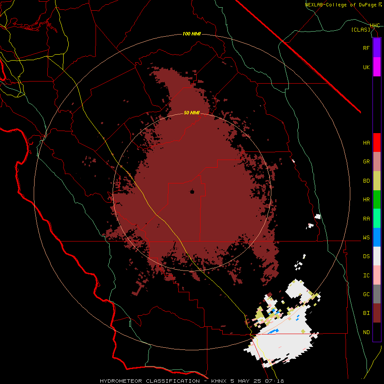Screen dimensions: 384x384
Task: Click the RA bright green legend swatch
Action: 377,218
